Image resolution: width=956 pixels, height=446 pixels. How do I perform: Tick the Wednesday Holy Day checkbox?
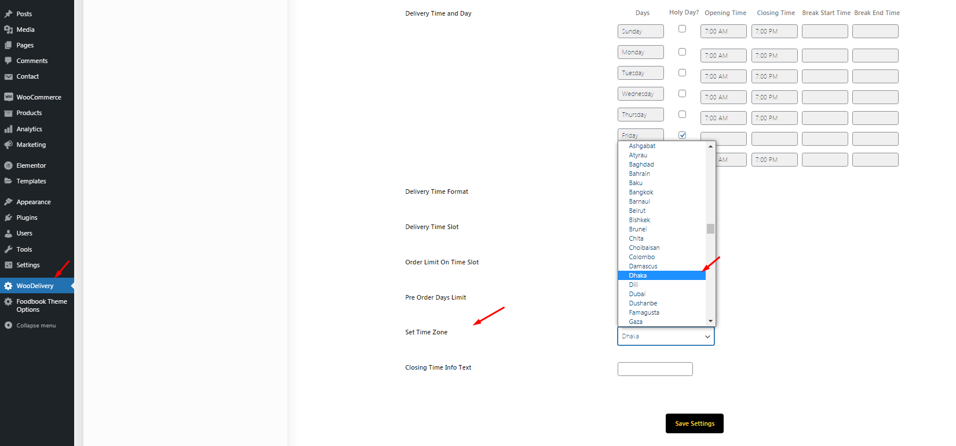coord(682,94)
